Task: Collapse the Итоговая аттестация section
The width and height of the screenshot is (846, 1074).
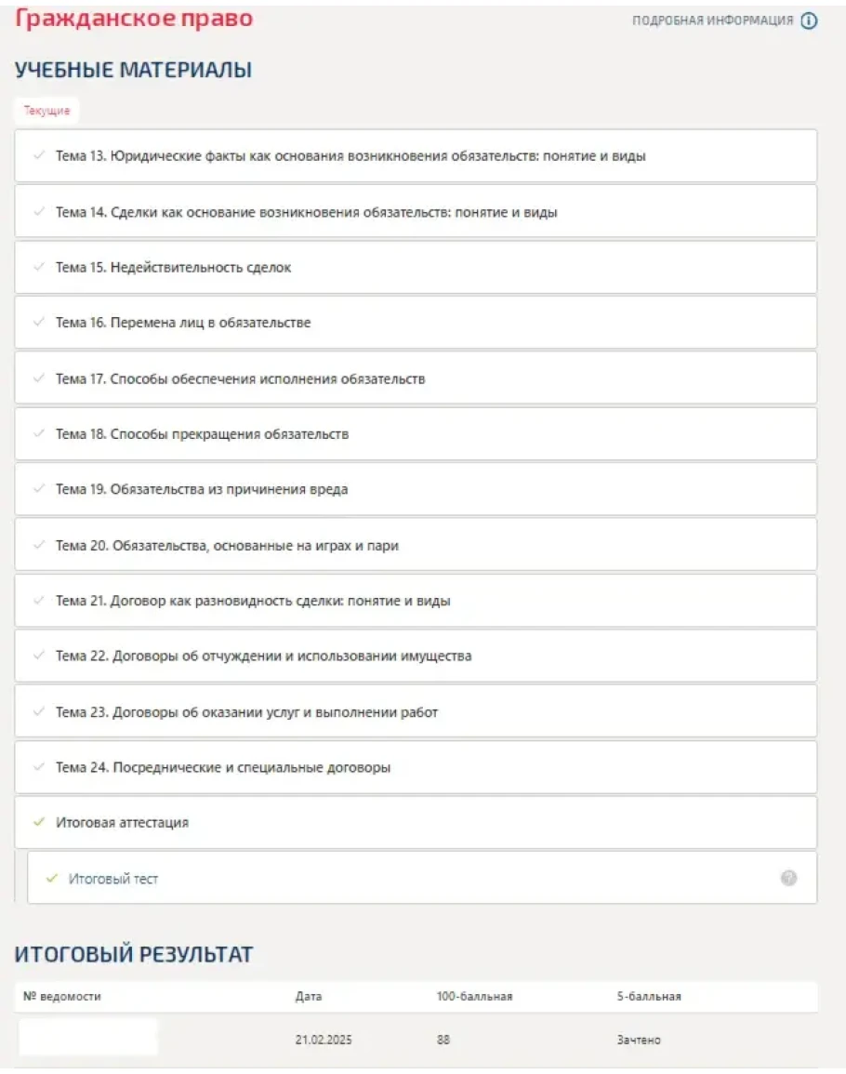Action: [x=123, y=822]
